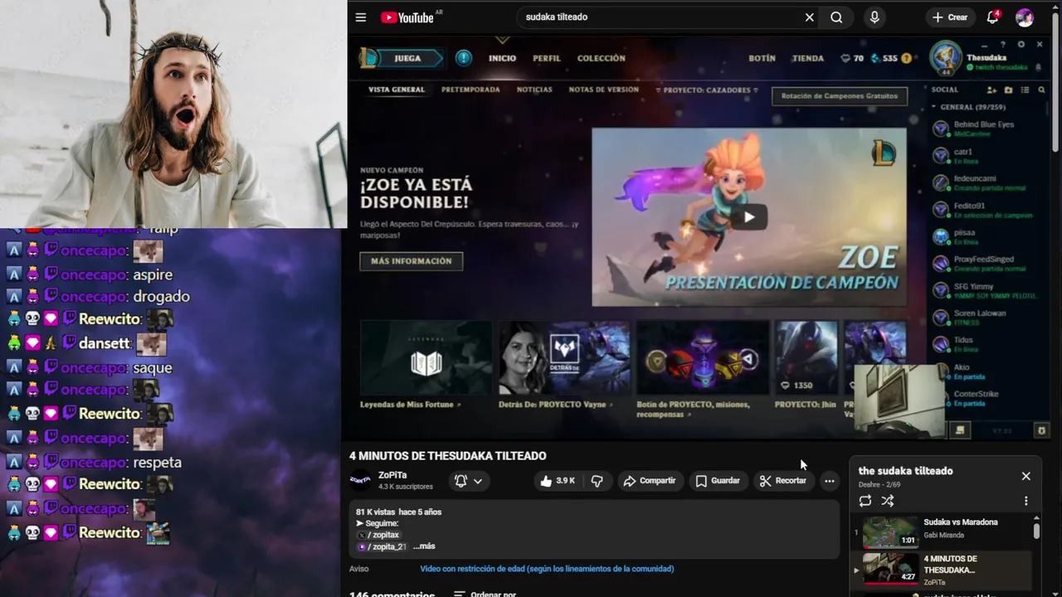
Task: Select the VISTA GENERAL subtab
Action: (397, 90)
